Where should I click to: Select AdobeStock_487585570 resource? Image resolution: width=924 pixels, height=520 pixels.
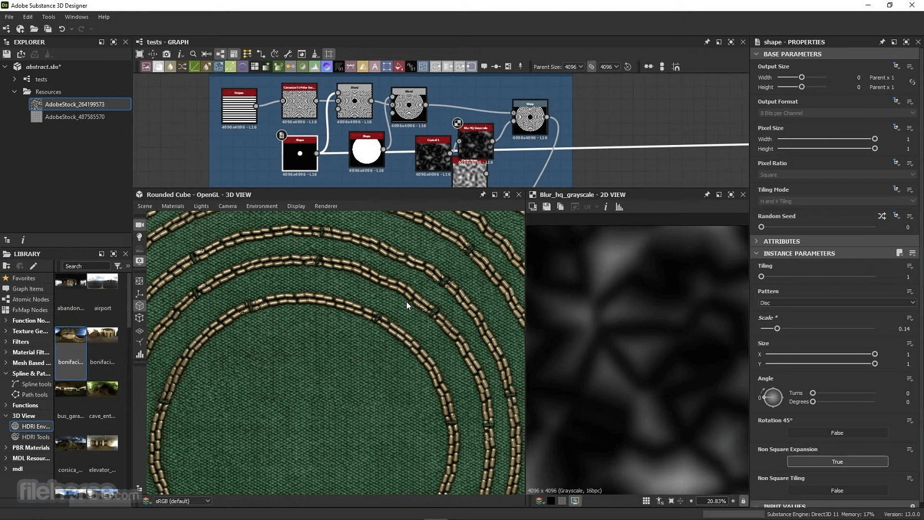point(74,117)
